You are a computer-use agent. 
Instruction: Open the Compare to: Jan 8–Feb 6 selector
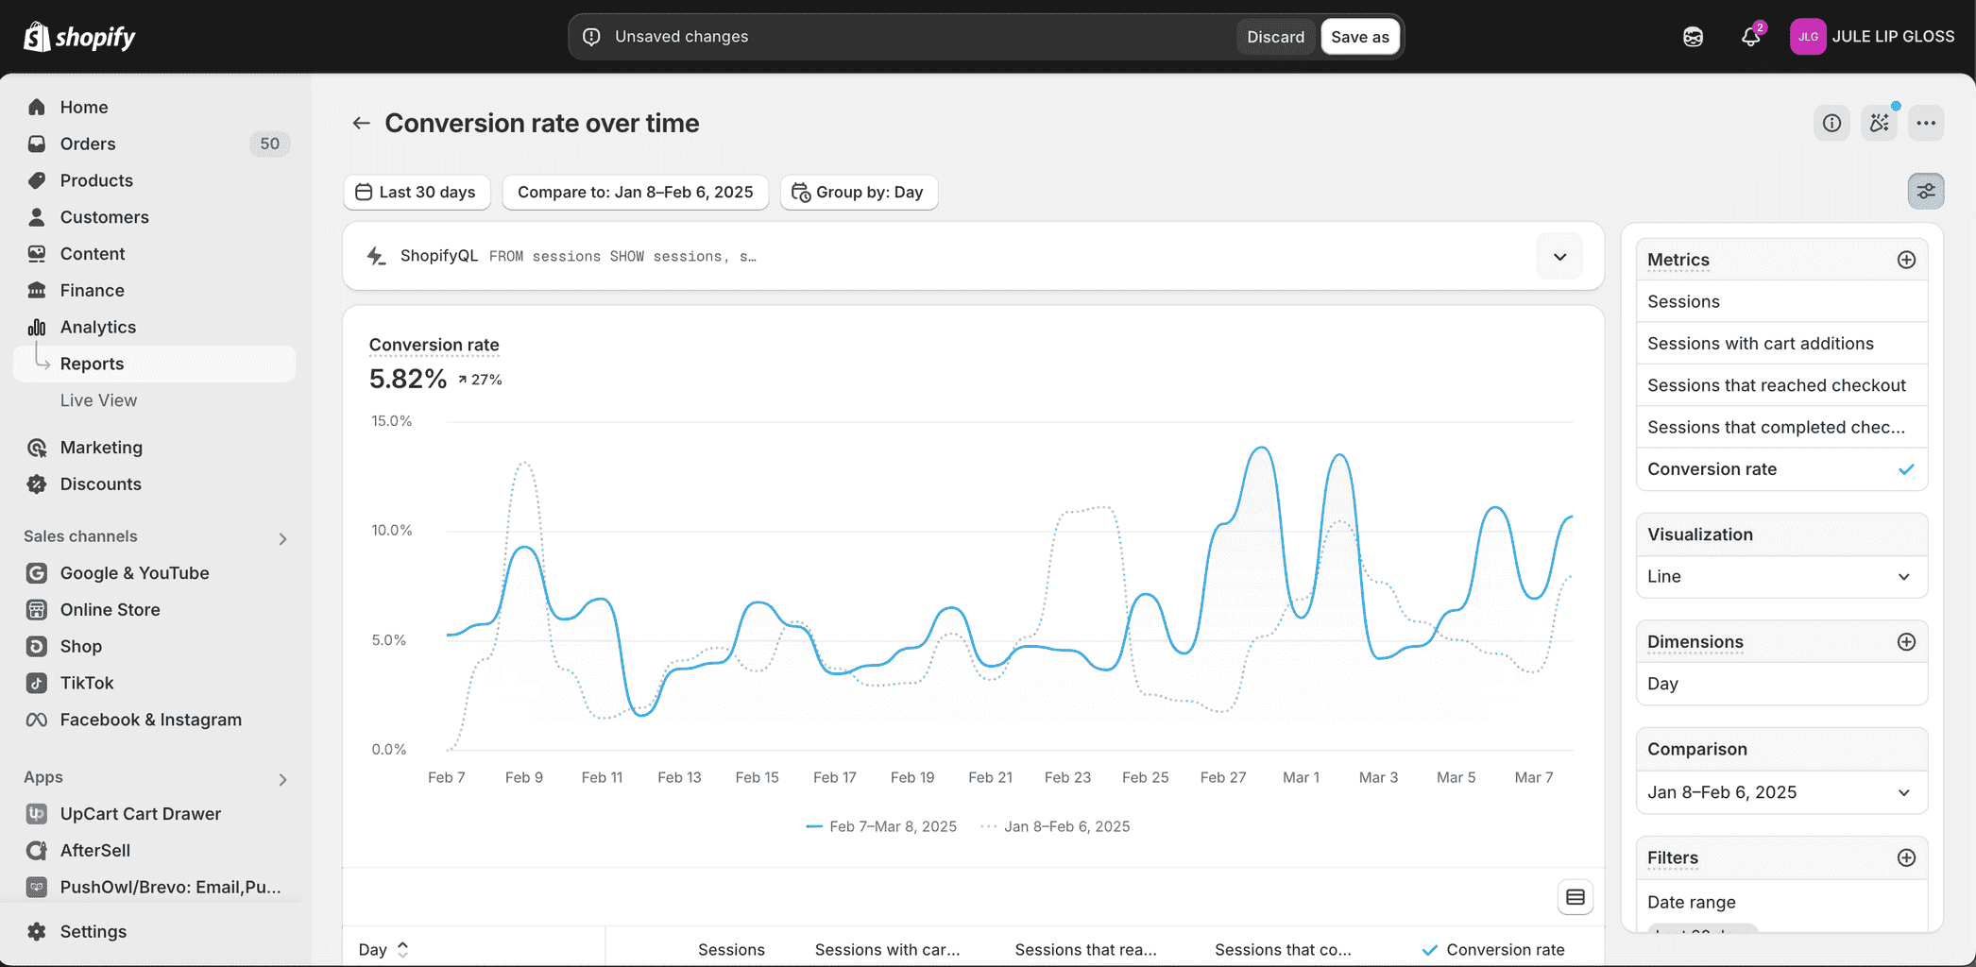click(x=635, y=192)
